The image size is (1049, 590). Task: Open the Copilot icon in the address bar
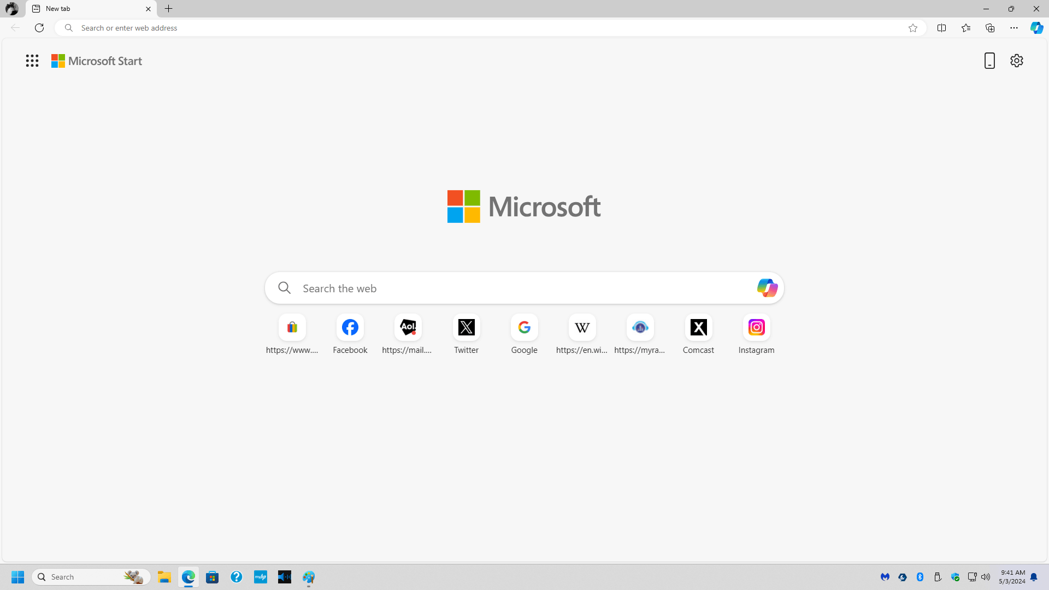(x=1036, y=27)
